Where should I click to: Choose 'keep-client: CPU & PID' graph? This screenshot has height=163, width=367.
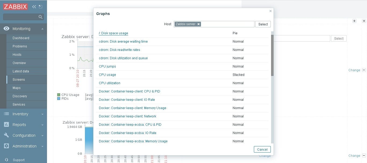[x=129, y=91]
